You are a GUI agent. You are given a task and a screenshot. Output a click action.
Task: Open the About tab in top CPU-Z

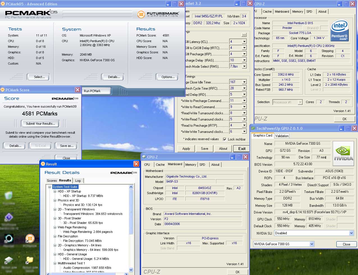pyautogui.click(x=322, y=12)
